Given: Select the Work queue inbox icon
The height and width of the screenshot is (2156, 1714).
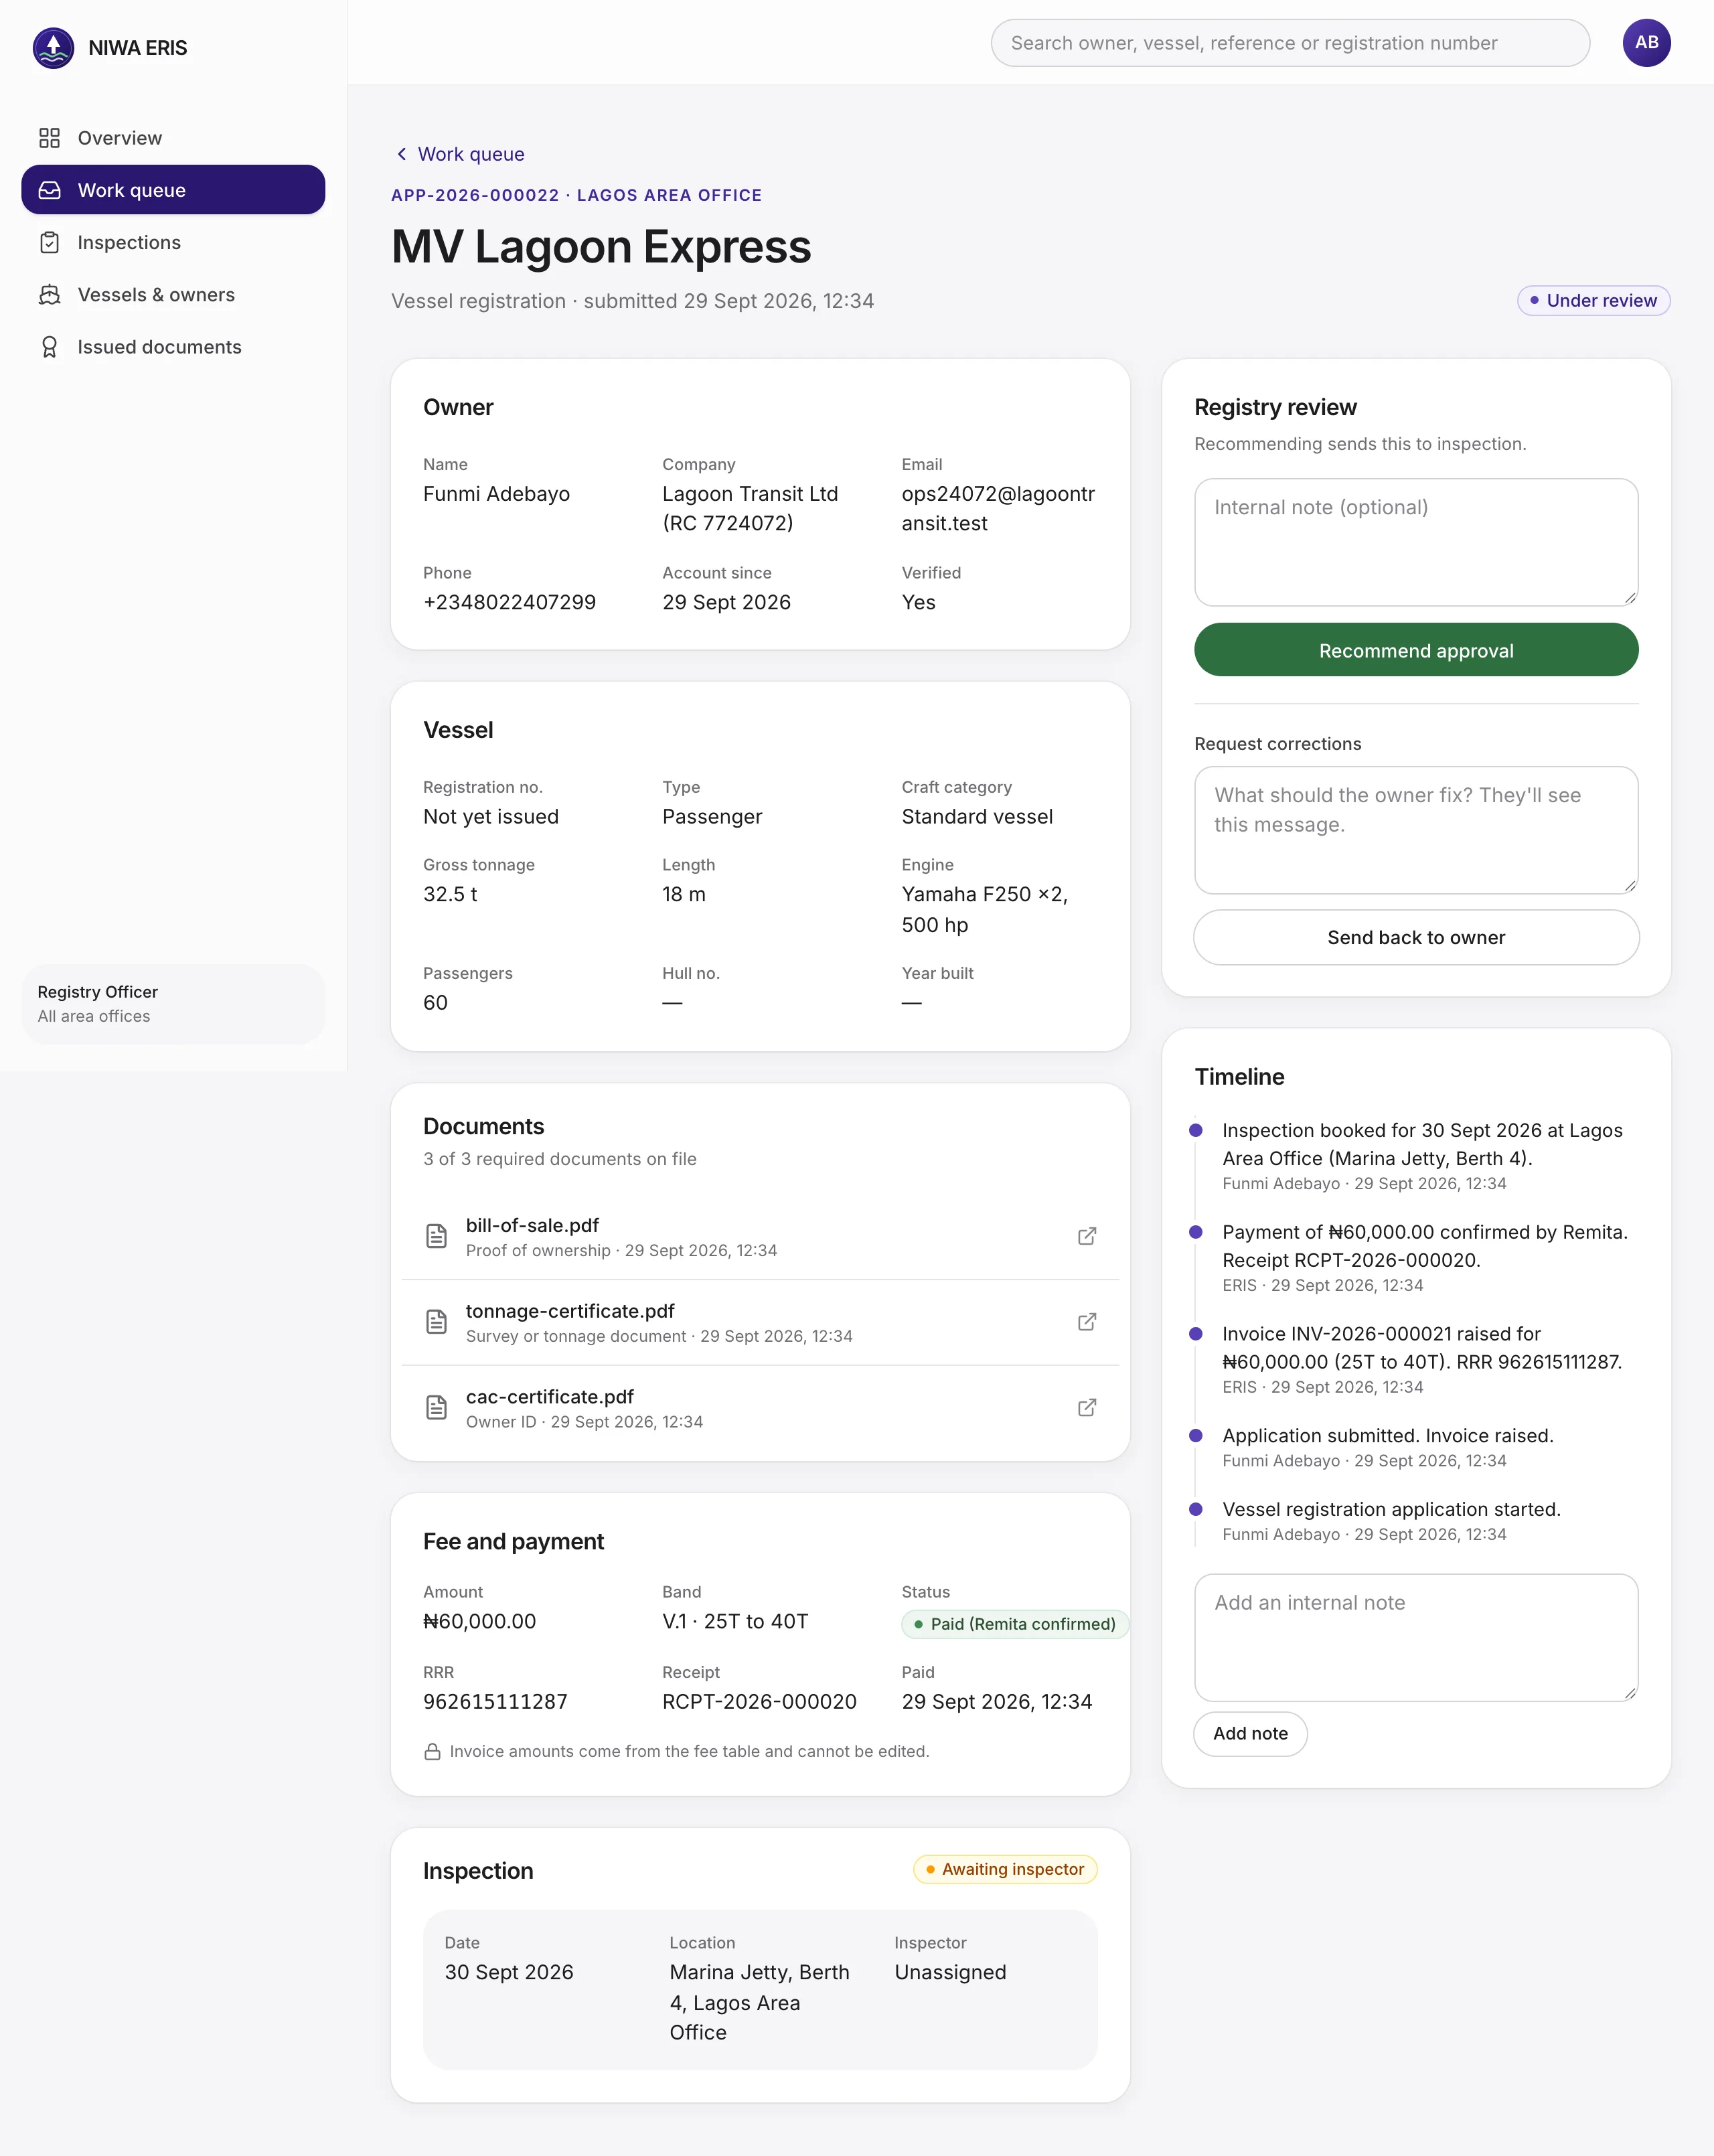Looking at the screenshot, I should tap(49, 190).
